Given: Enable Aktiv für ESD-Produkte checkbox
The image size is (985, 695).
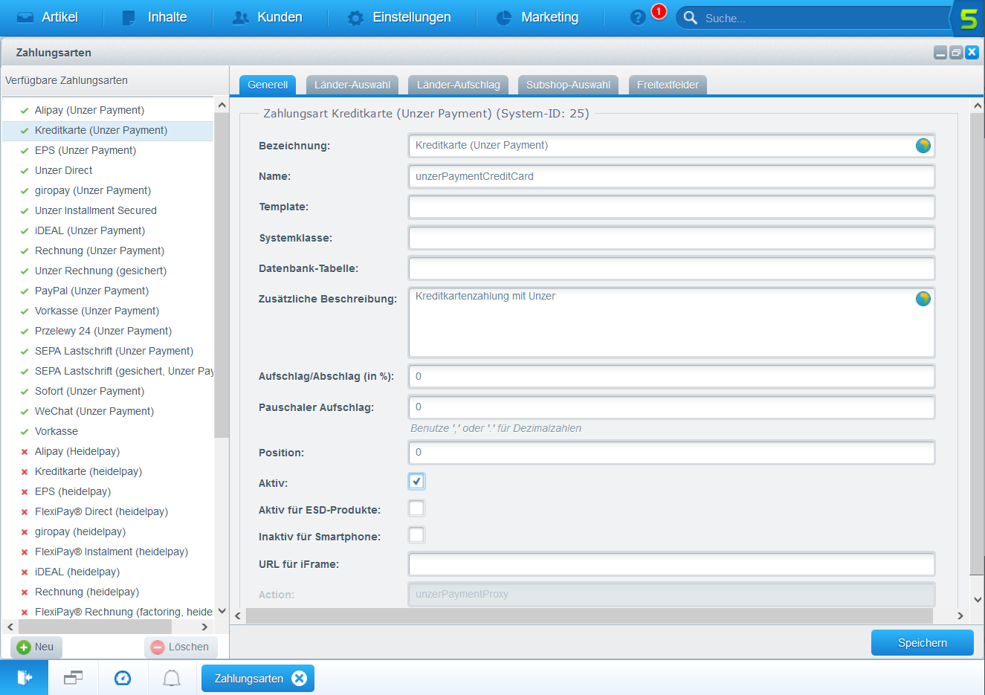Looking at the screenshot, I should click(416, 508).
